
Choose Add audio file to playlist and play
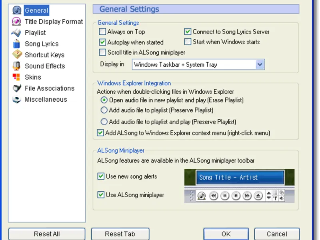(x=104, y=122)
